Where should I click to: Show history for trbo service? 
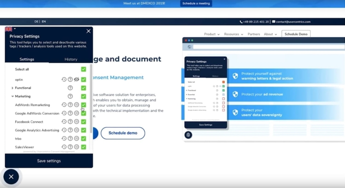click(x=64, y=139)
